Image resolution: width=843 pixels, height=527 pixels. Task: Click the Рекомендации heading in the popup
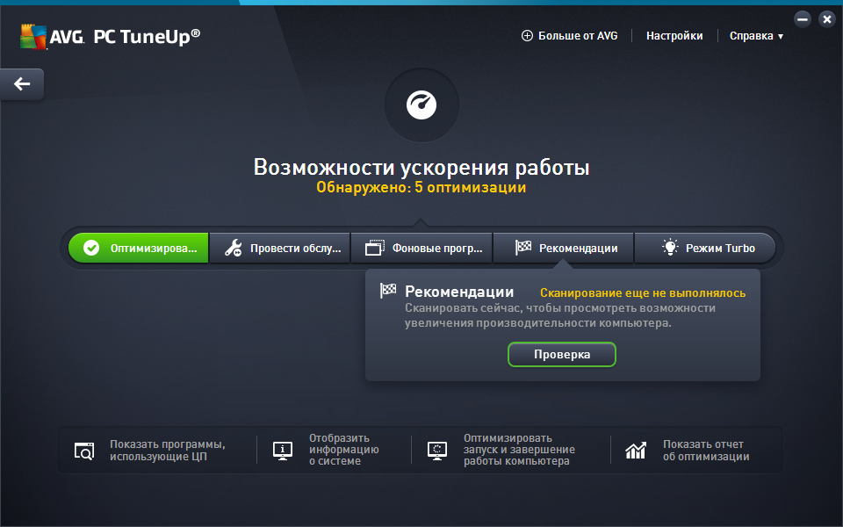[x=459, y=292]
